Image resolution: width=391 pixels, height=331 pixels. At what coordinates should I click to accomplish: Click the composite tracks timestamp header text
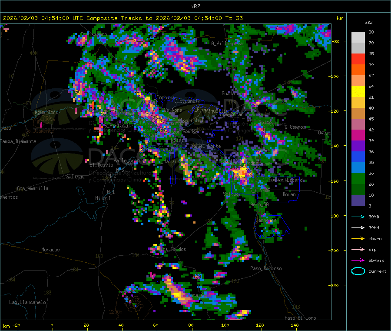coord(123,18)
